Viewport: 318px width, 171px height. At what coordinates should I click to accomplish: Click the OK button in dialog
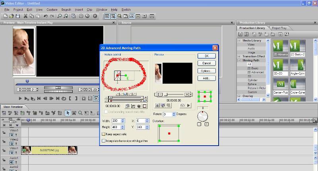click(x=207, y=56)
